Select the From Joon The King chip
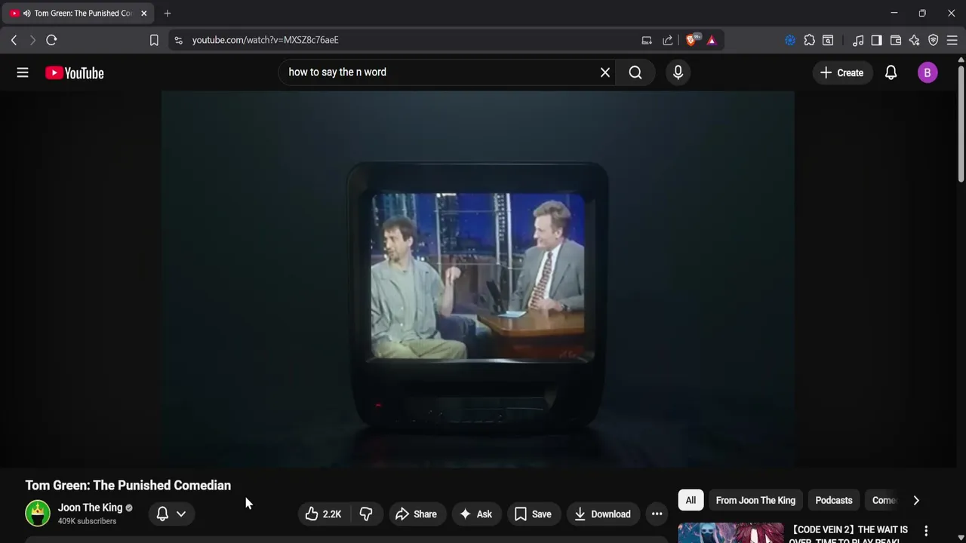 coord(755,500)
